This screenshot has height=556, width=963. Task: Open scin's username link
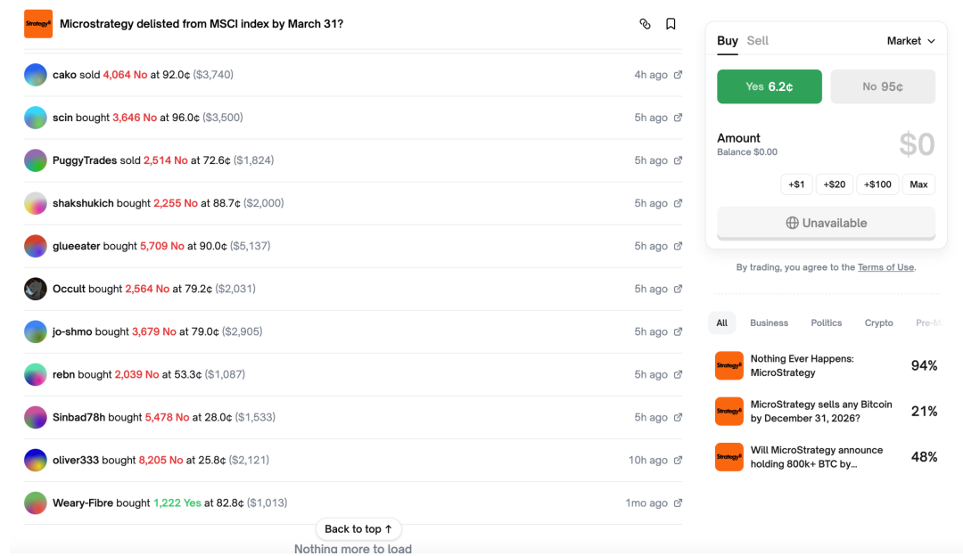(62, 118)
